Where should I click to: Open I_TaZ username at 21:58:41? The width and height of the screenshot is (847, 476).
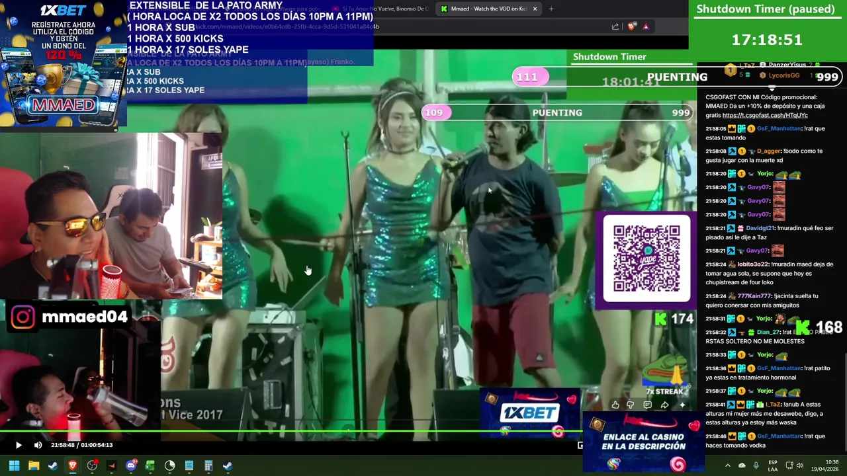point(774,405)
